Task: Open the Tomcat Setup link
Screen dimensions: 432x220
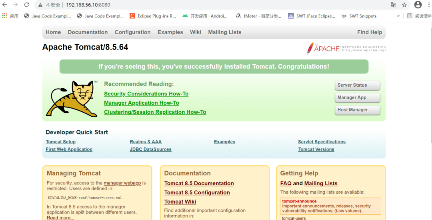Action: click(61, 142)
